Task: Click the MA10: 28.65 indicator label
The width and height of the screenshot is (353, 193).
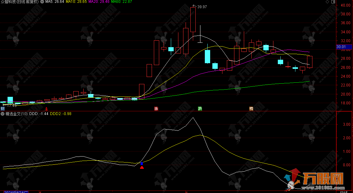Action: point(76,2)
